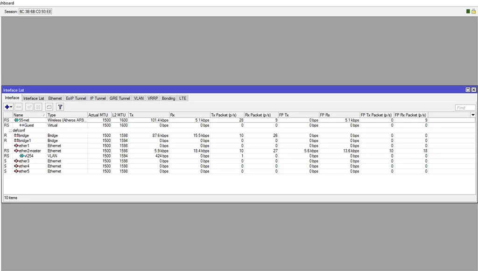Image resolution: width=478 pixels, height=271 pixels.
Task: Click the Enable checkmark toolbar icon
Action: click(x=29, y=107)
